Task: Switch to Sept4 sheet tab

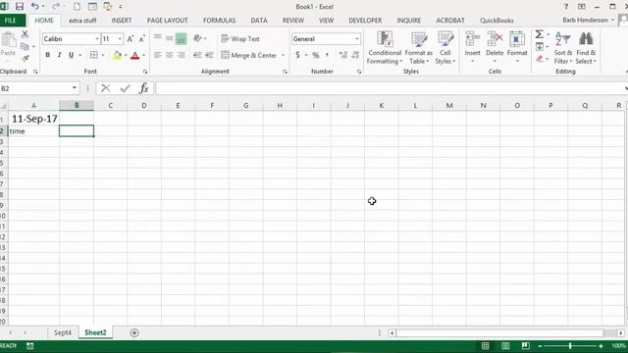Action: point(63,332)
